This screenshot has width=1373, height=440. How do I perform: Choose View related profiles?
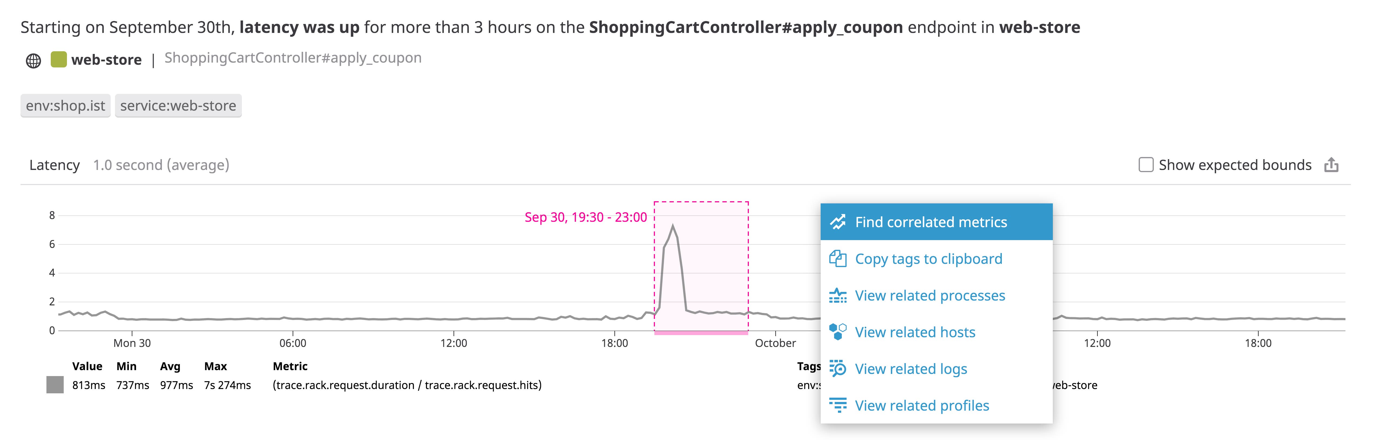pos(922,406)
